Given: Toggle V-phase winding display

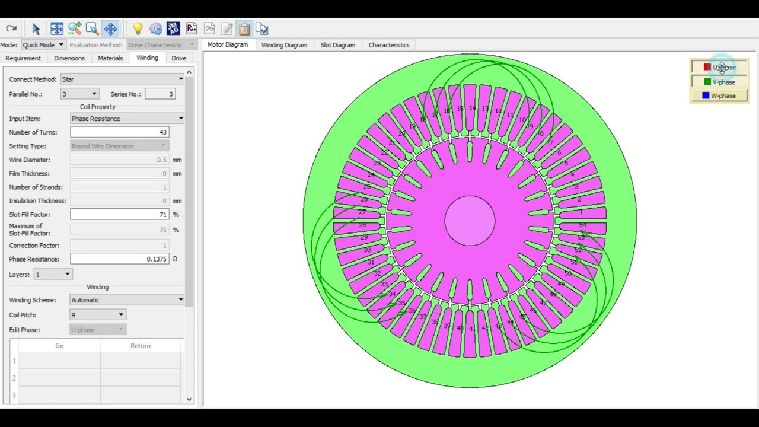Looking at the screenshot, I should (719, 82).
